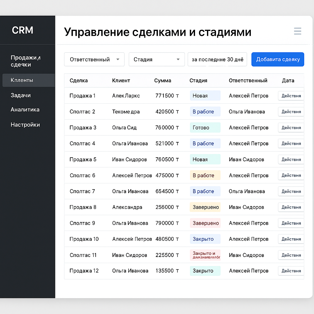Select the Продажа 1 deal name
This screenshot has width=314, height=314.
[82, 96]
